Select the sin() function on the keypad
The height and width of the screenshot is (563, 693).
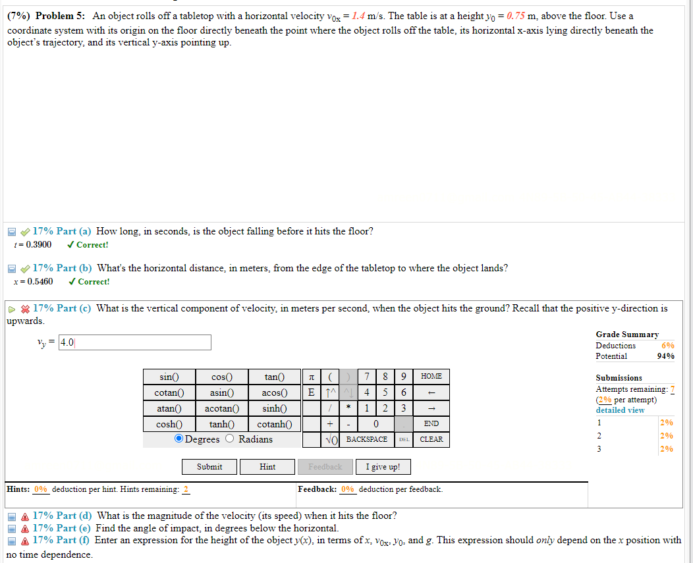point(169,376)
